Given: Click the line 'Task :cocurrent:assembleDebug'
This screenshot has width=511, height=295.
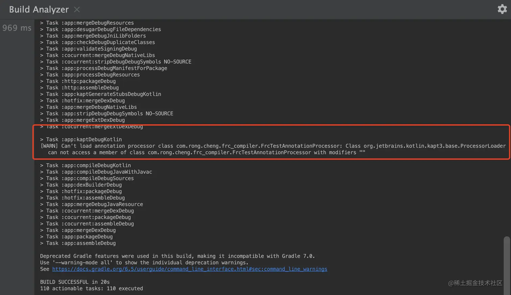Looking at the screenshot, I should tap(87, 224).
